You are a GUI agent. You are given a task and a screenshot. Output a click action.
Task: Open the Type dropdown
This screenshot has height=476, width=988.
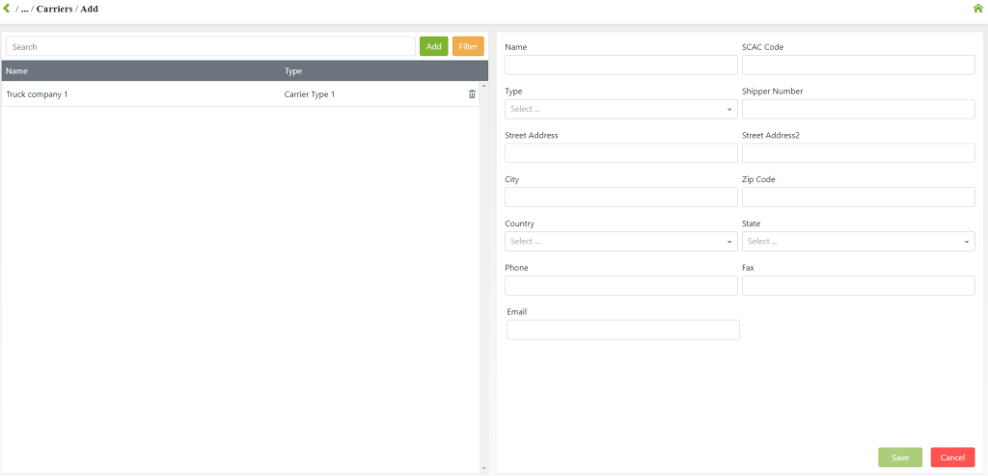point(620,109)
